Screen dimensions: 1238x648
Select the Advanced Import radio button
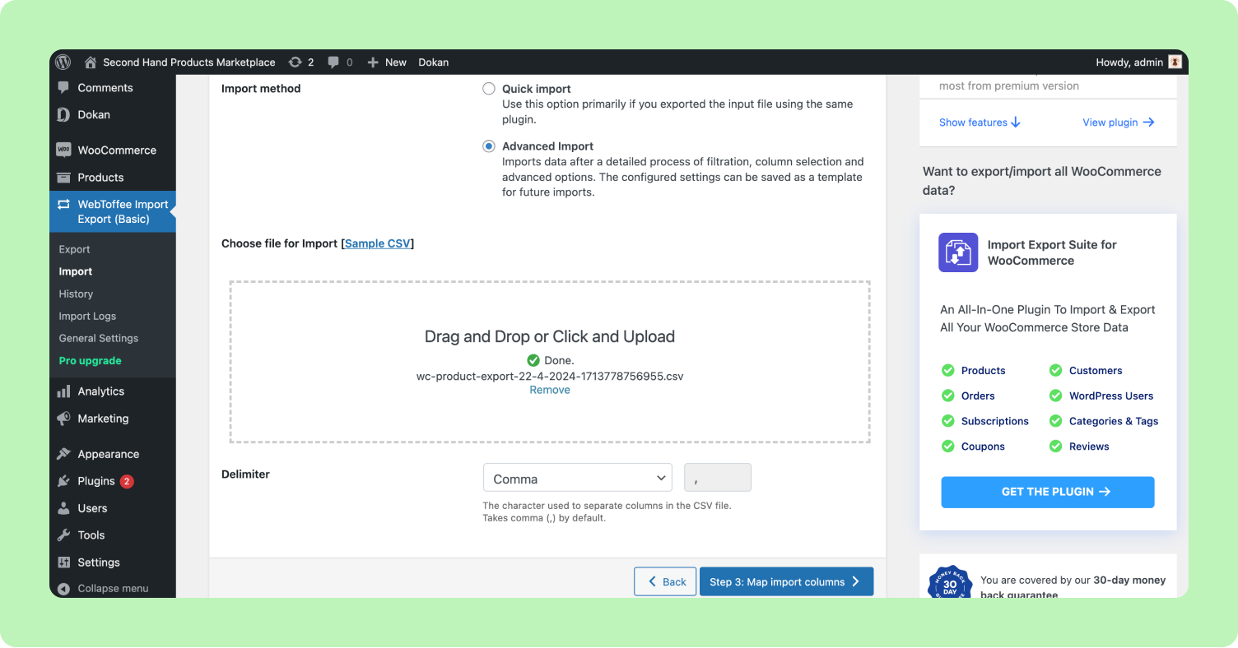tap(488, 146)
